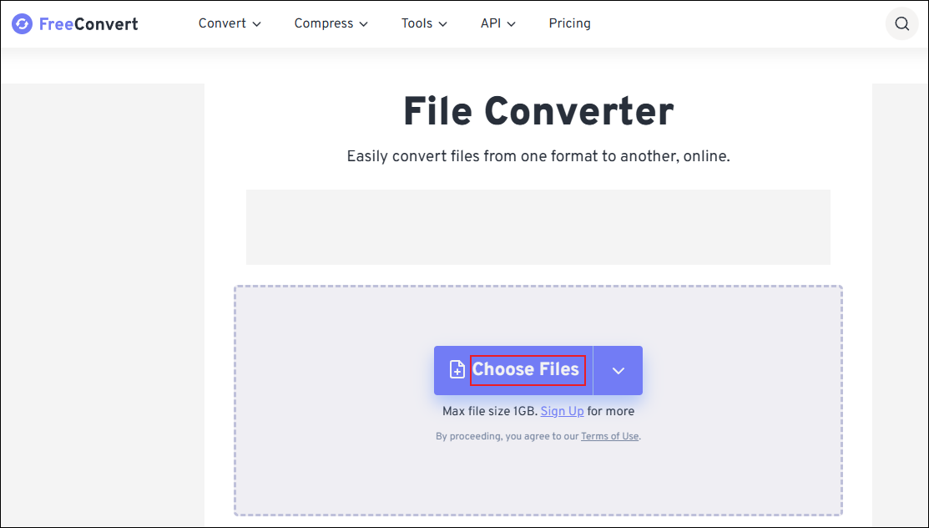Open the Compress menu
Screen dimensions: 929x528
(x=324, y=23)
